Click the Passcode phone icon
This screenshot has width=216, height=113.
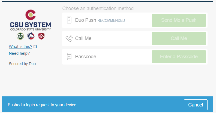point(69,57)
